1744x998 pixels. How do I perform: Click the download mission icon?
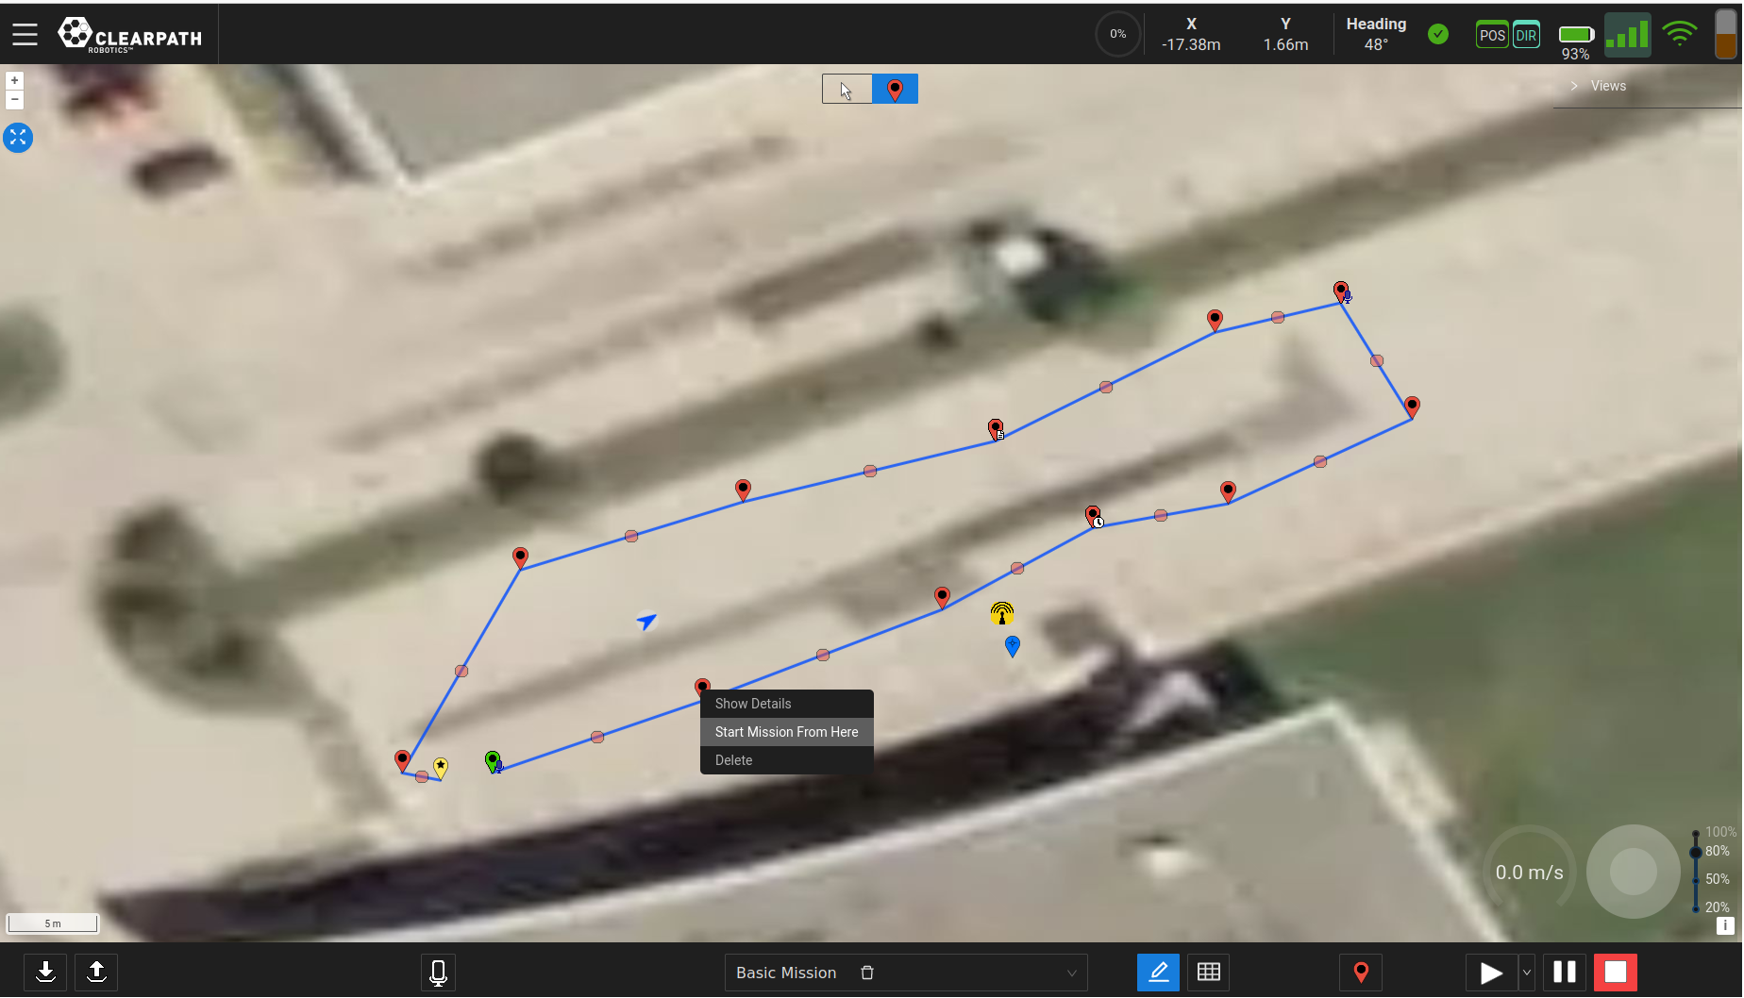[x=45, y=972]
